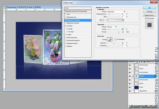Hide the Слой 2 (копия) layer
This screenshot has width=159, height=109.
130,80
